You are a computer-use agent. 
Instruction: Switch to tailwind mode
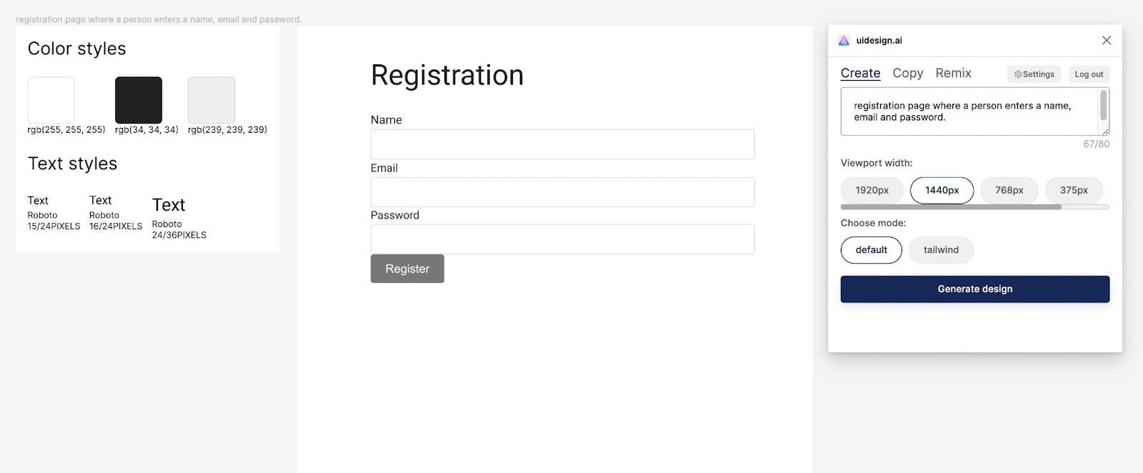[x=941, y=250]
